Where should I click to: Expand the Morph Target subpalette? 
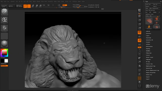click(x=149, y=57)
